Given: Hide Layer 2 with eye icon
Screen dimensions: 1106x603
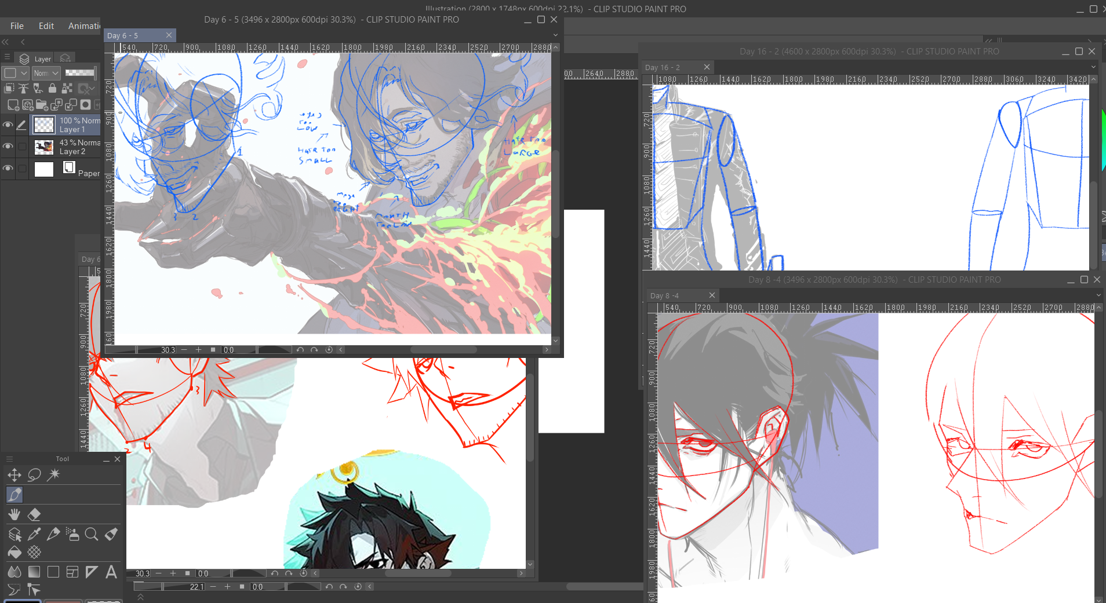Looking at the screenshot, I should pos(8,146).
